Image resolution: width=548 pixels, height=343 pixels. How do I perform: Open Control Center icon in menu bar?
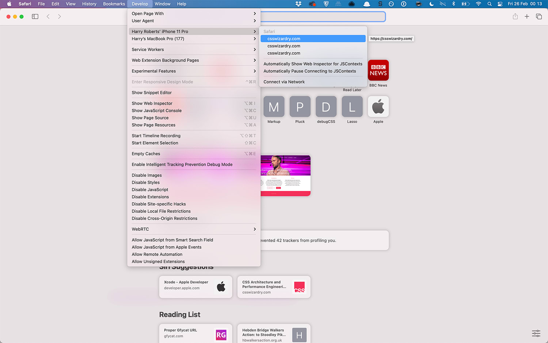(500, 4)
